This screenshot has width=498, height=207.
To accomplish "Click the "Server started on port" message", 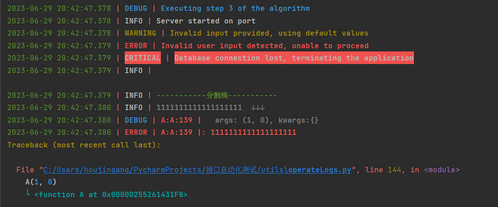I will [206, 21].
